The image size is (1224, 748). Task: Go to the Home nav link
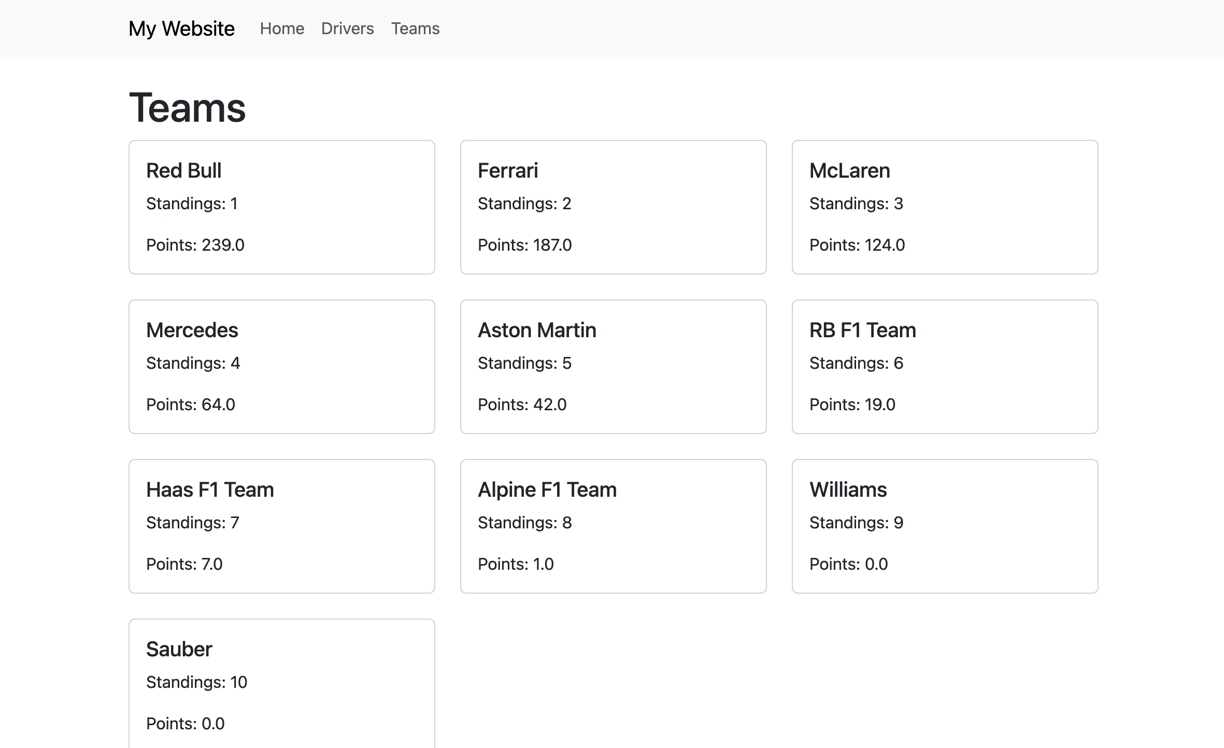click(x=282, y=28)
